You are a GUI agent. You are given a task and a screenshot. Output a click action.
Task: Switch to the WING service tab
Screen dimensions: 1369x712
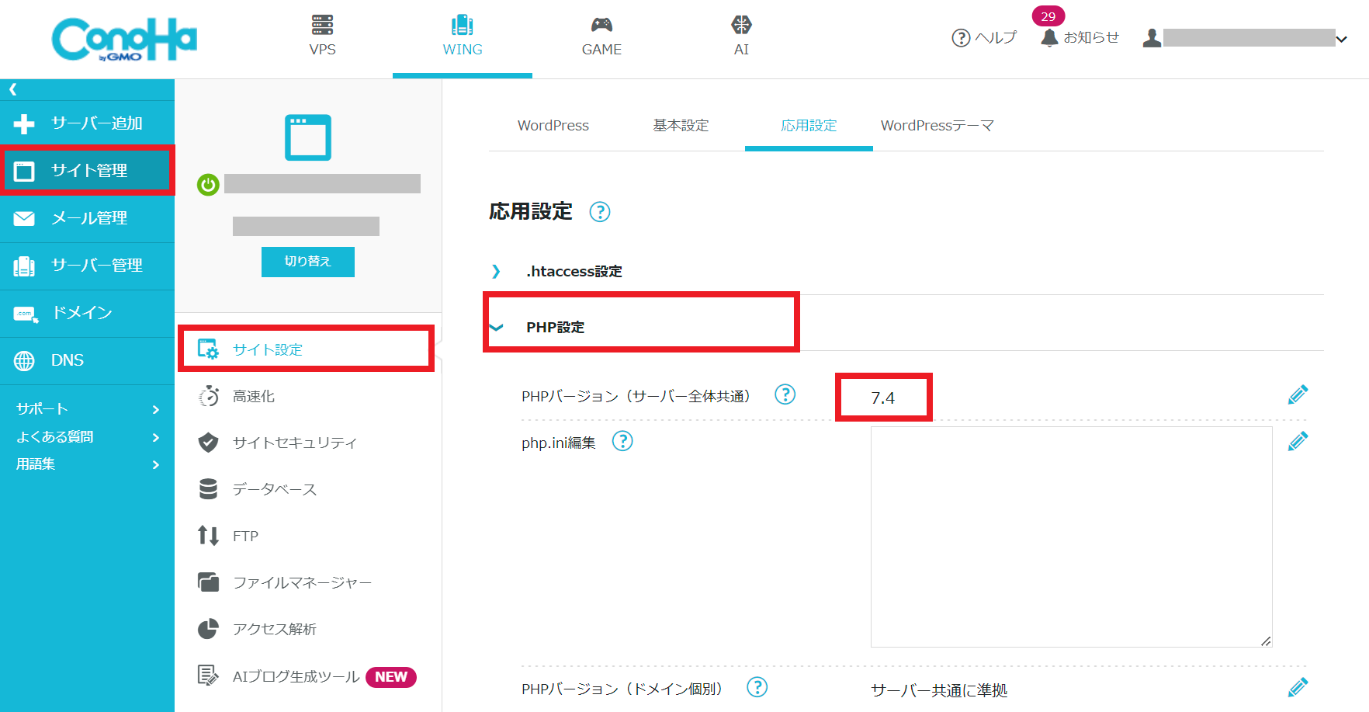(x=463, y=36)
